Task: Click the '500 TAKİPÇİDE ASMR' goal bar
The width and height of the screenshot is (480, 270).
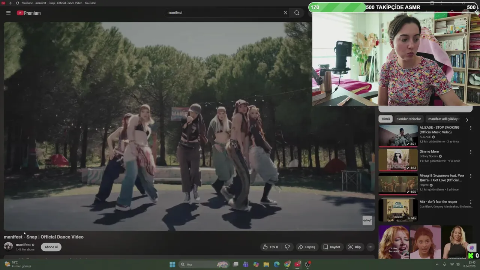Action: pos(393,7)
